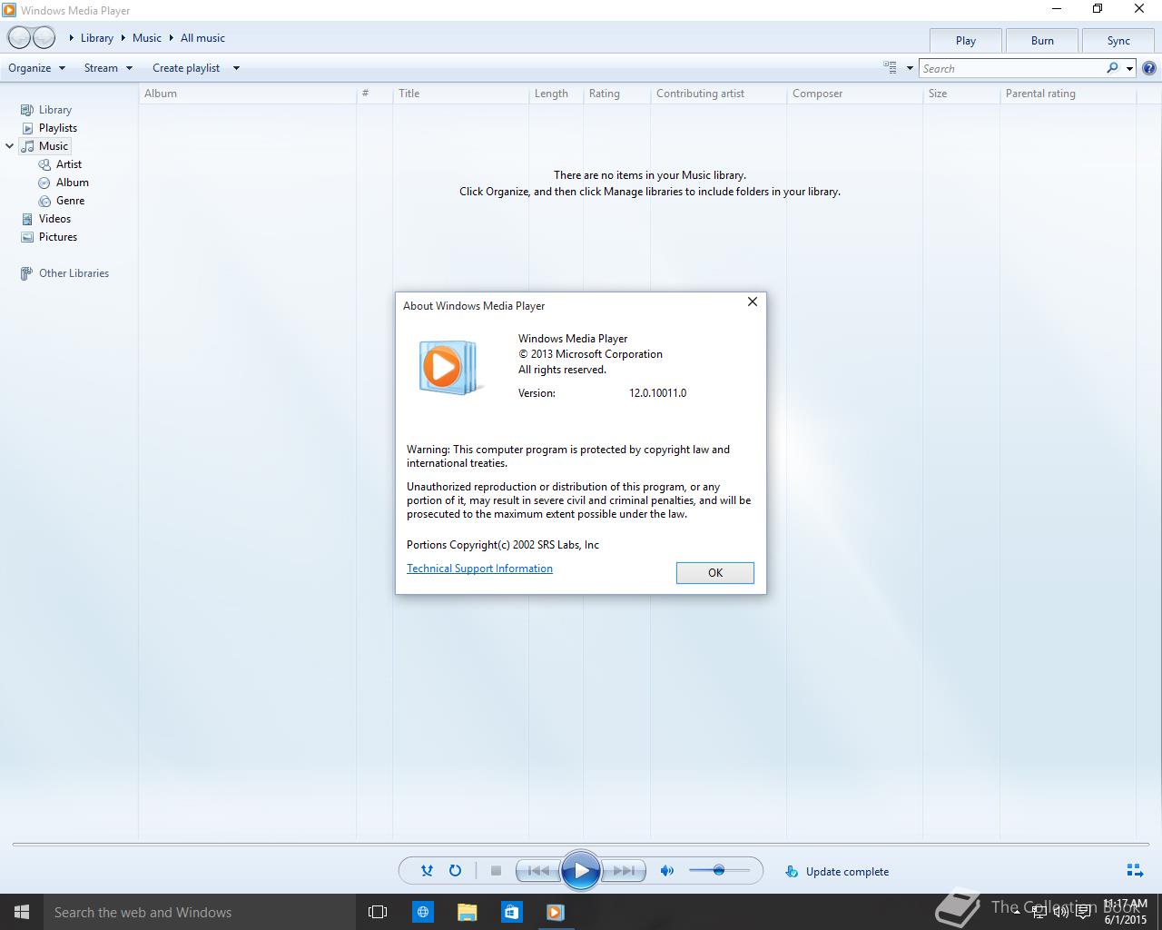Select Library in the navigation pane
Viewport: 1162px width, 930px height.
[x=54, y=110]
